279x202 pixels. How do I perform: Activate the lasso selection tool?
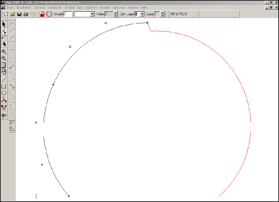[4, 37]
